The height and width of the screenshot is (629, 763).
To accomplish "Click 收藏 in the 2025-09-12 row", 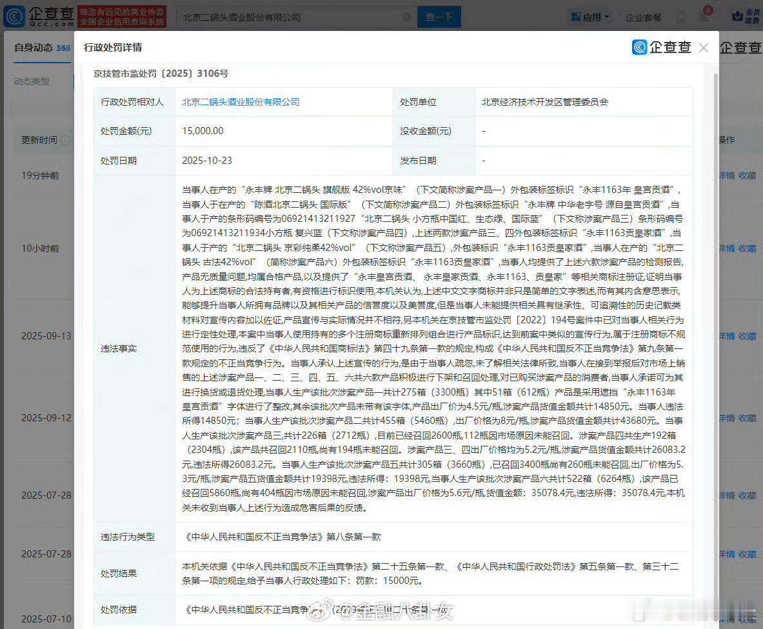I will (747, 418).
